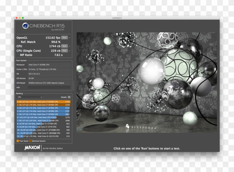Screen dimensions: 234x172
Task: Minimize the window with yellow button
Action: pos(20,18)
